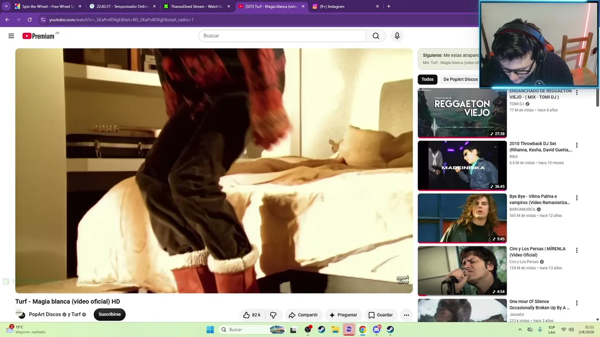Open options for 2010 Throwback DJ Set
Screen dimensions: 600x337
[x=577, y=145]
